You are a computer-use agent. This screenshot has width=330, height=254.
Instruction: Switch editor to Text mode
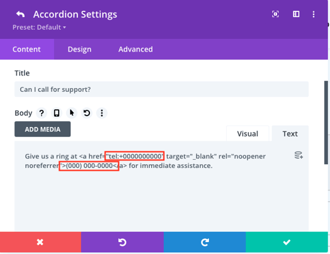click(x=290, y=134)
